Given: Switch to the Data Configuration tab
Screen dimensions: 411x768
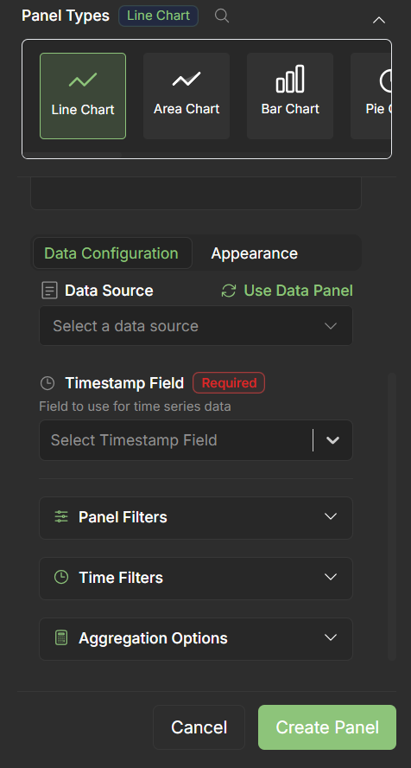Looking at the screenshot, I should pos(112,253).
